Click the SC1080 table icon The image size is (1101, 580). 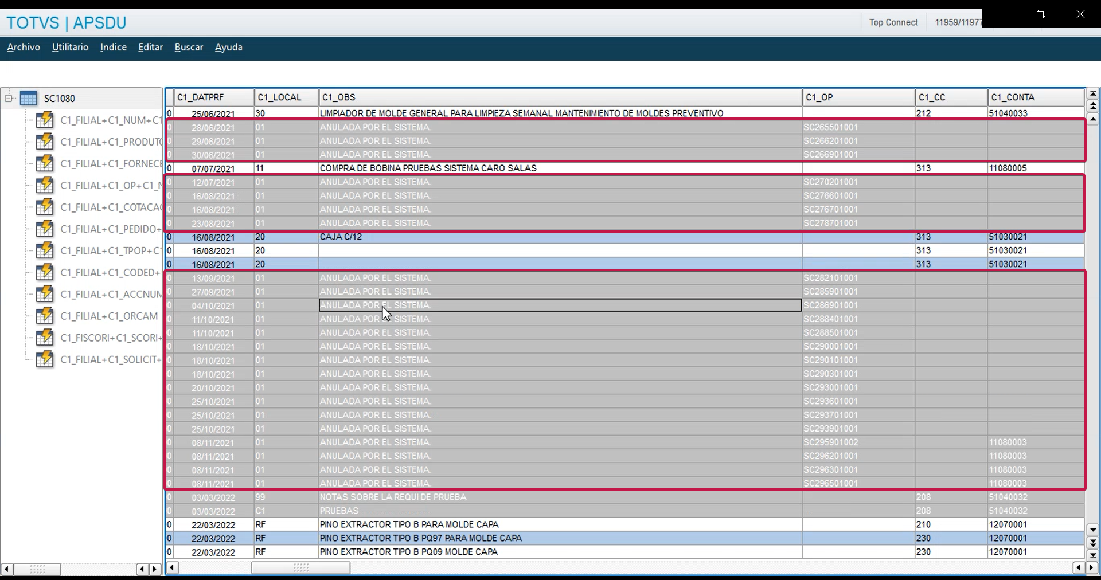(28, 99)
